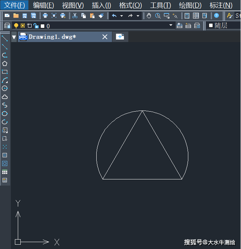Close the Drawing1.dwg tab
Screen dimensions: 241x249
coord(105,37)
